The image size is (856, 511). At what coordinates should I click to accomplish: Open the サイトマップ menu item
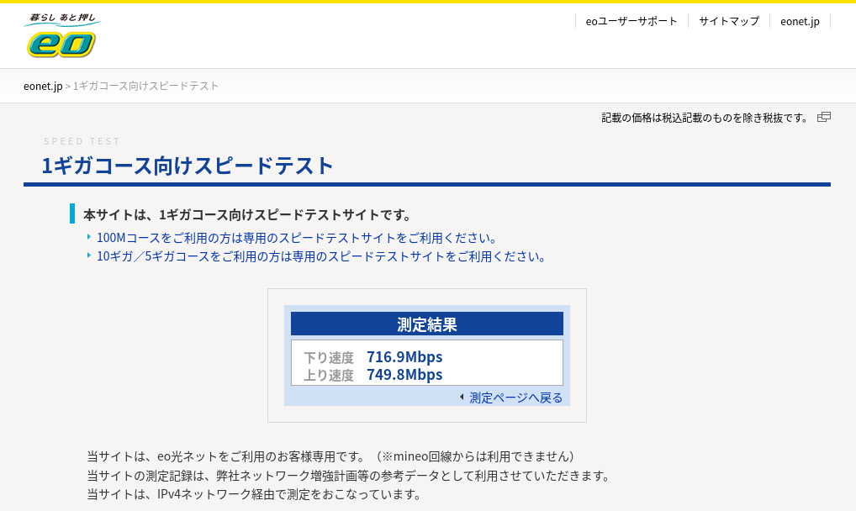(x=729, y=21)
